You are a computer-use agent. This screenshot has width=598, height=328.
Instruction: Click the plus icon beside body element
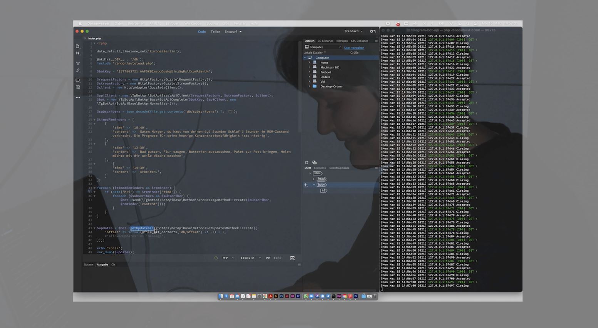coord(306,185)
